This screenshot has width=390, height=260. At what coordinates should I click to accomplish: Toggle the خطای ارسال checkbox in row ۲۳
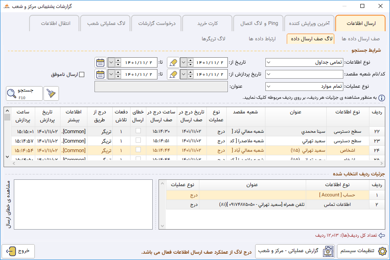click(138, 140)
